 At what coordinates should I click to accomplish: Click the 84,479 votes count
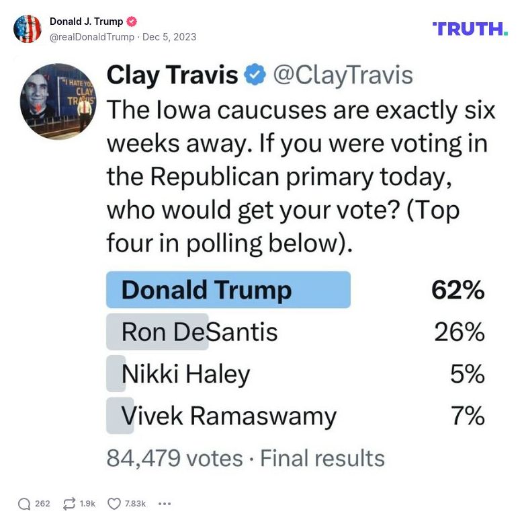(x=174, y=458)
